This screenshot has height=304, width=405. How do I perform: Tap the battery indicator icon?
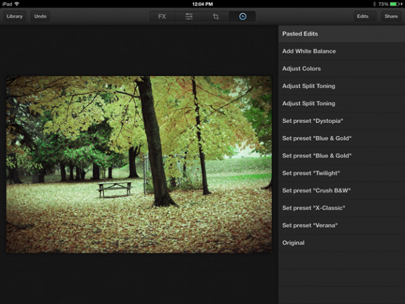tap(395, 4)
